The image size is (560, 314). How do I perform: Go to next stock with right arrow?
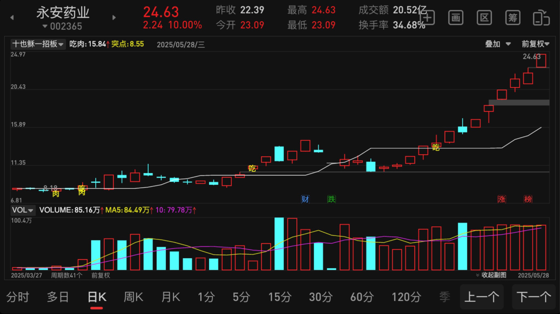pyautogui.click(x=114, y=18)
